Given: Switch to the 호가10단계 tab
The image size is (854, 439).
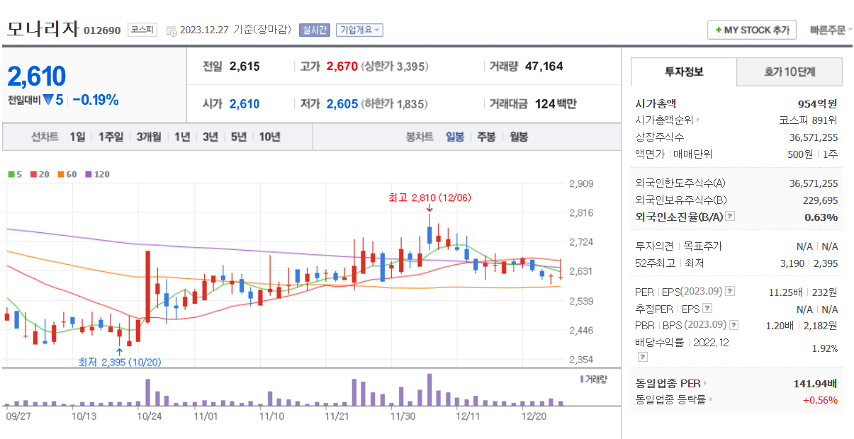Looking at the screenshot, I should pyautogui.click(x=790, y=72).
